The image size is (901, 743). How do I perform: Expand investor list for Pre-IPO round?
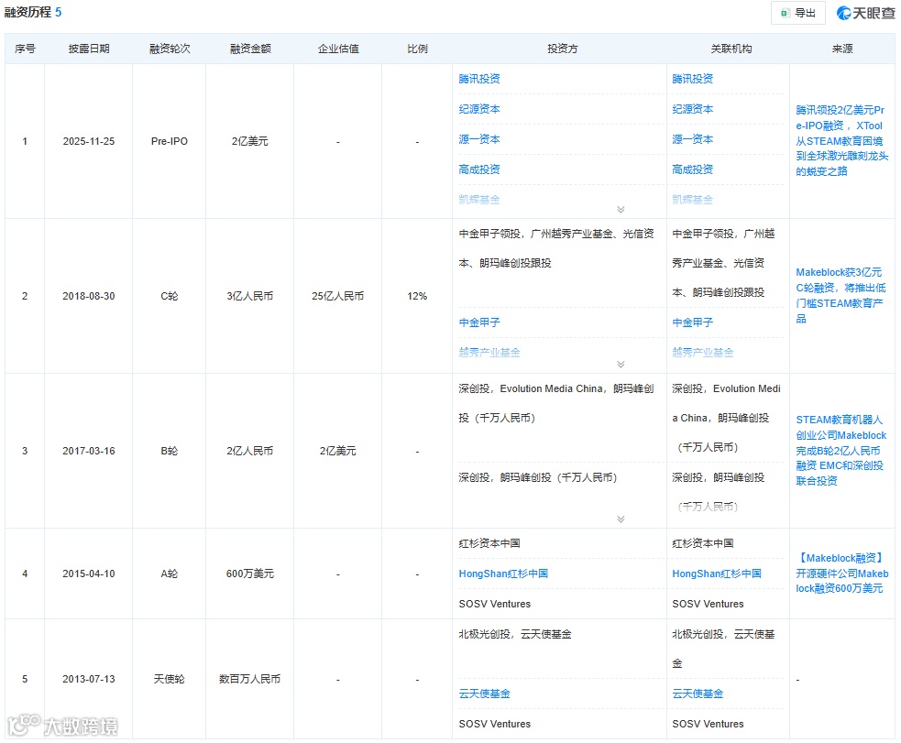coord(621,209)
